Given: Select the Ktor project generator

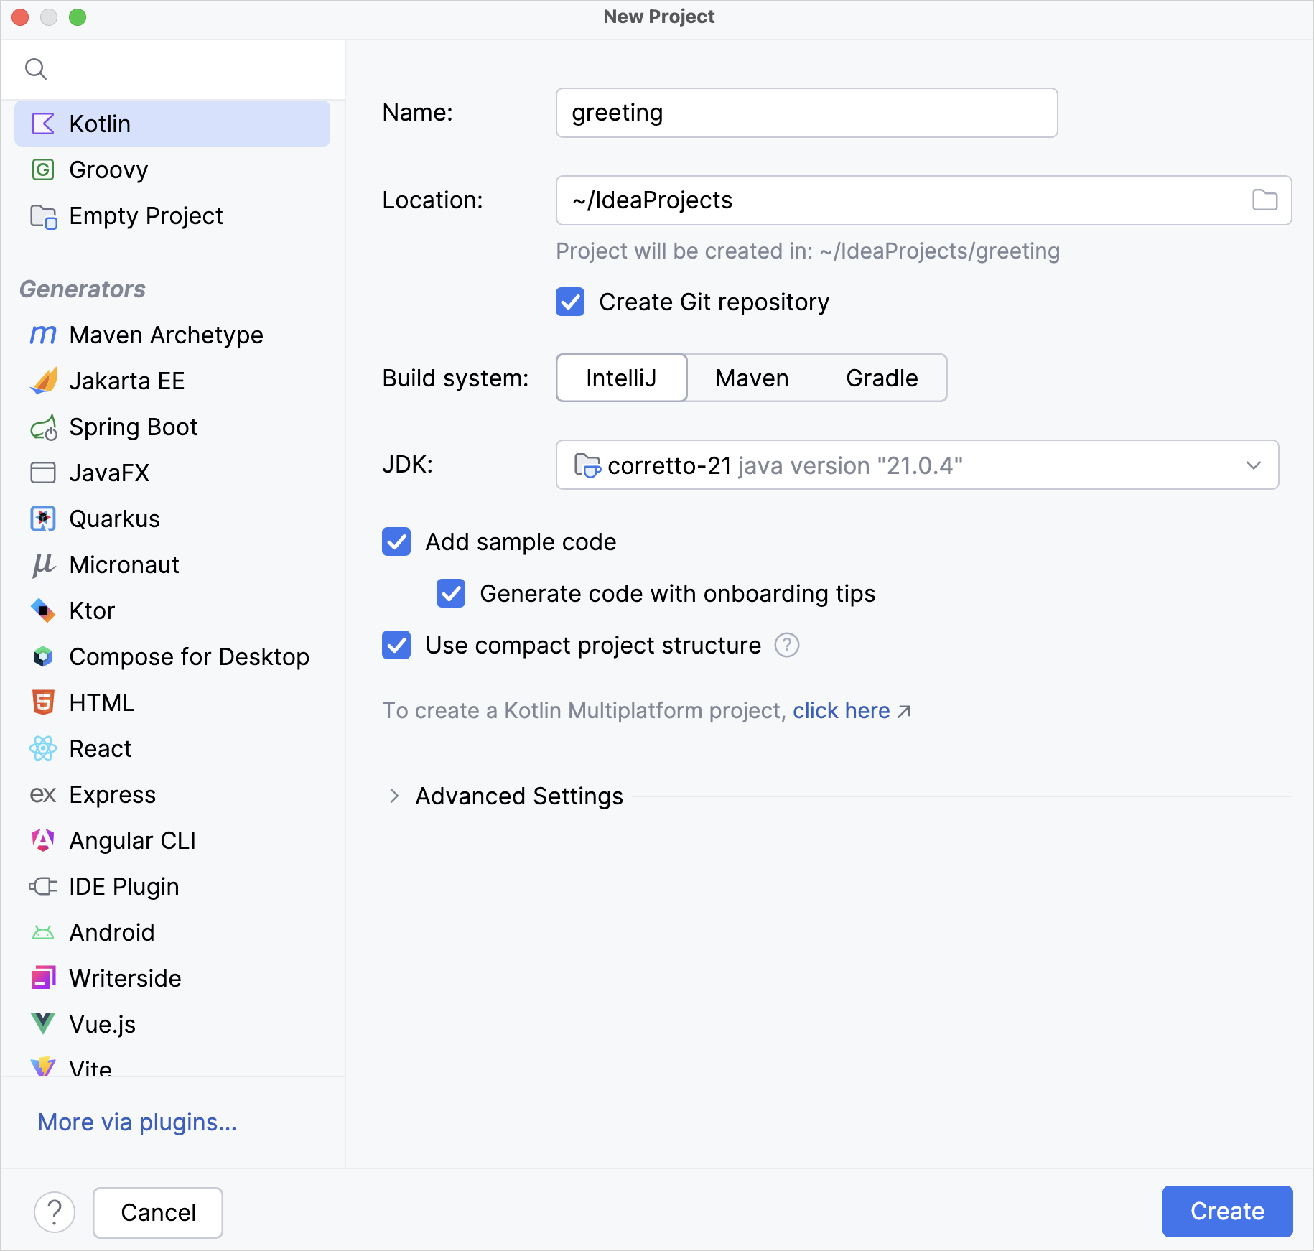Looking at the screenshot, I should coord(91,610).
